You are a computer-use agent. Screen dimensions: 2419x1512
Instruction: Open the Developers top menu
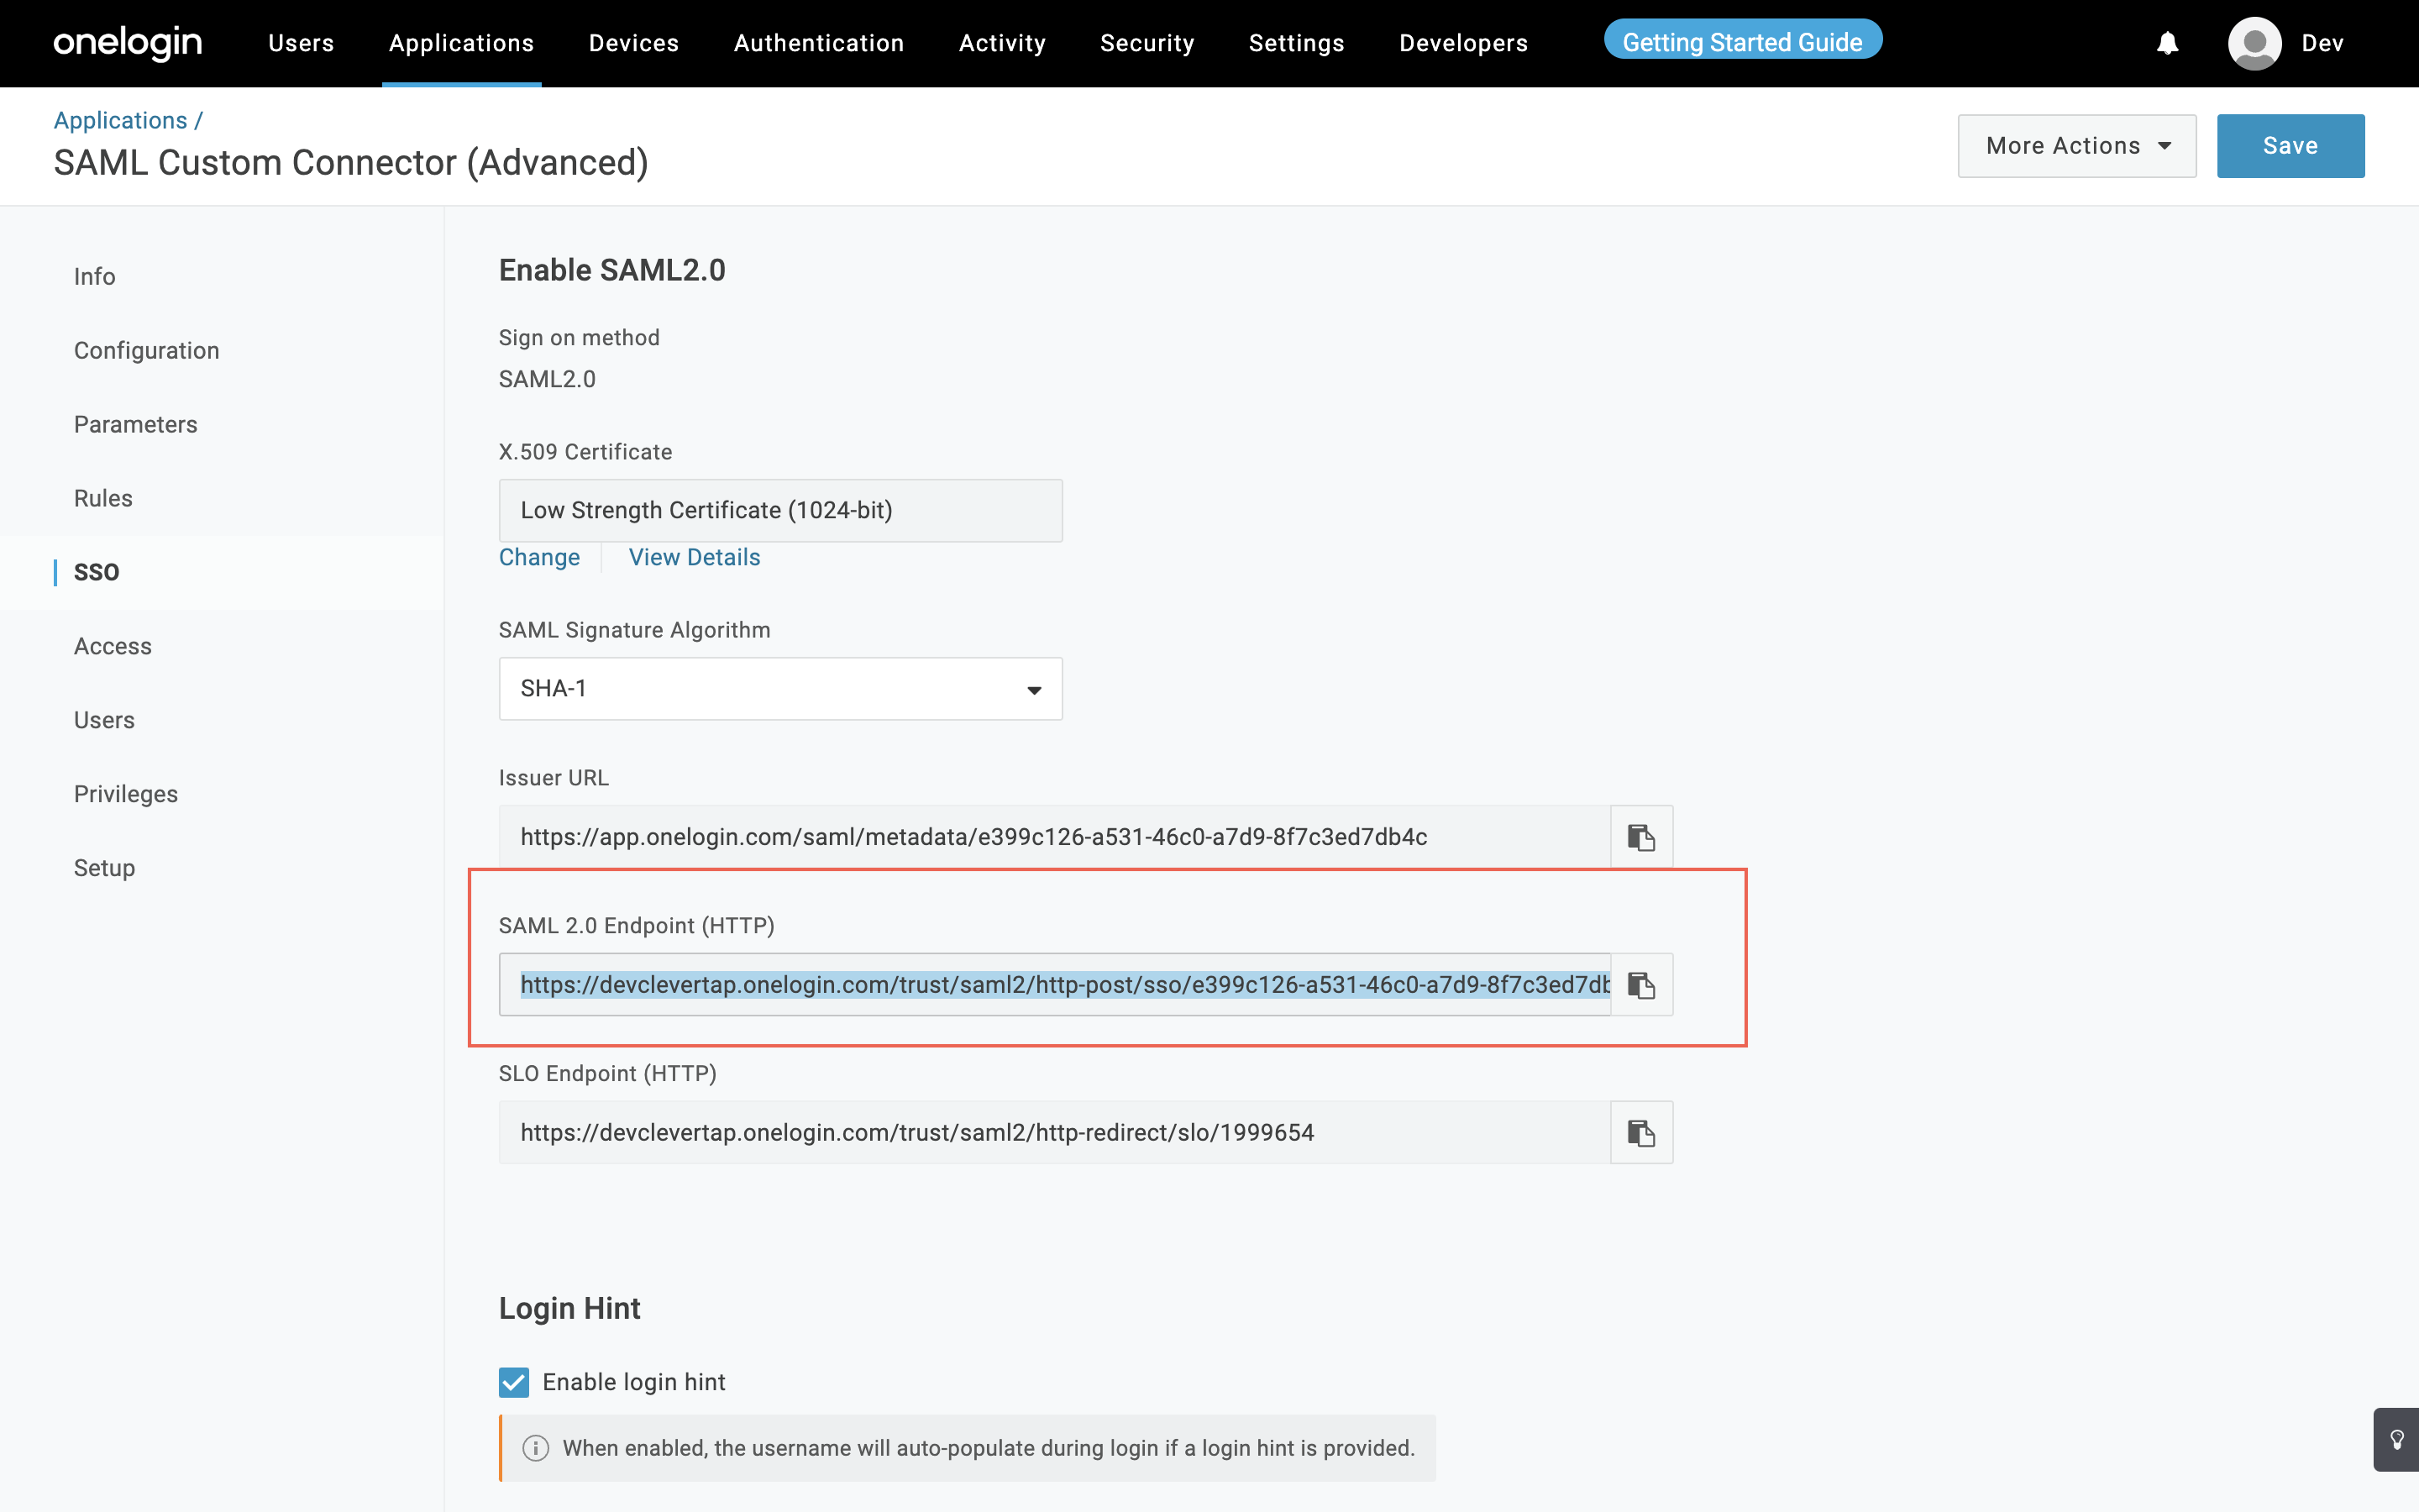(1463, 43)
